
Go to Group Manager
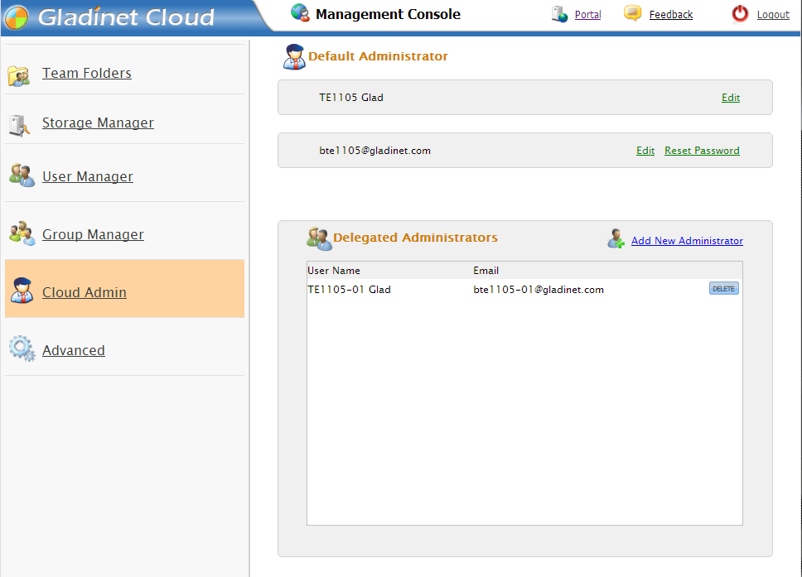(x=93, y=234)
